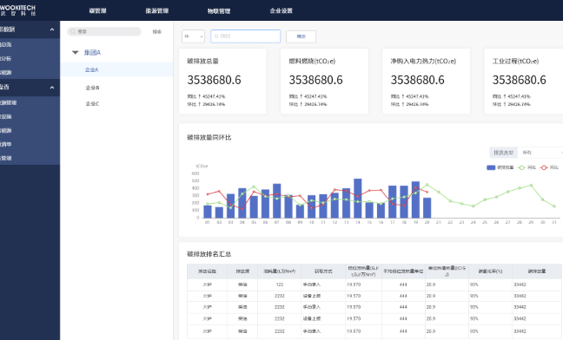
Task: Open the 能源管理 top menu
Action: 157,10
